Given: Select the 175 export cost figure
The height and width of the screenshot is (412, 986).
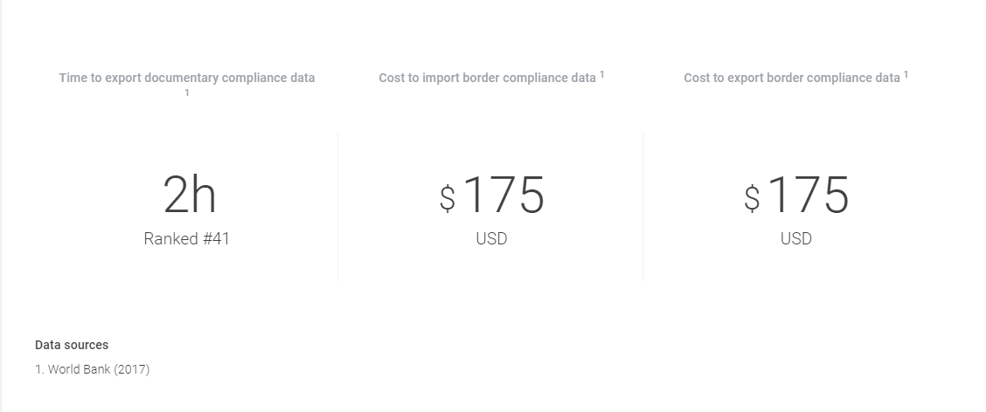Looking at the screenshot, I should pos(808,195).
